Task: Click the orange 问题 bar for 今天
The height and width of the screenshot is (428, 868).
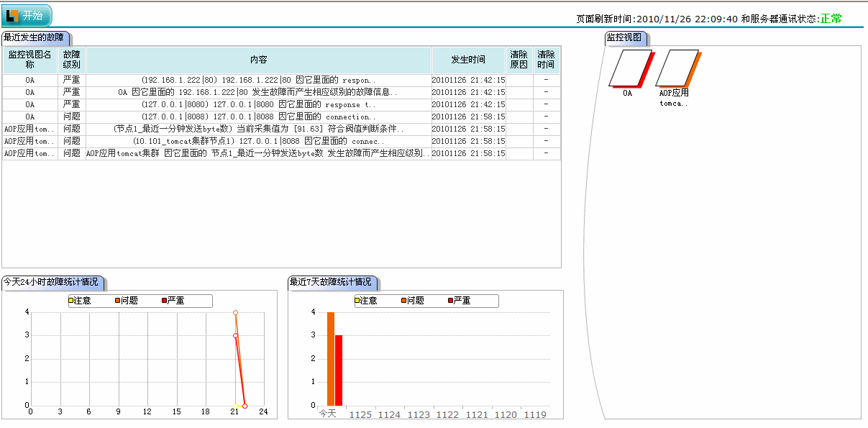Action: coord(331,359)
